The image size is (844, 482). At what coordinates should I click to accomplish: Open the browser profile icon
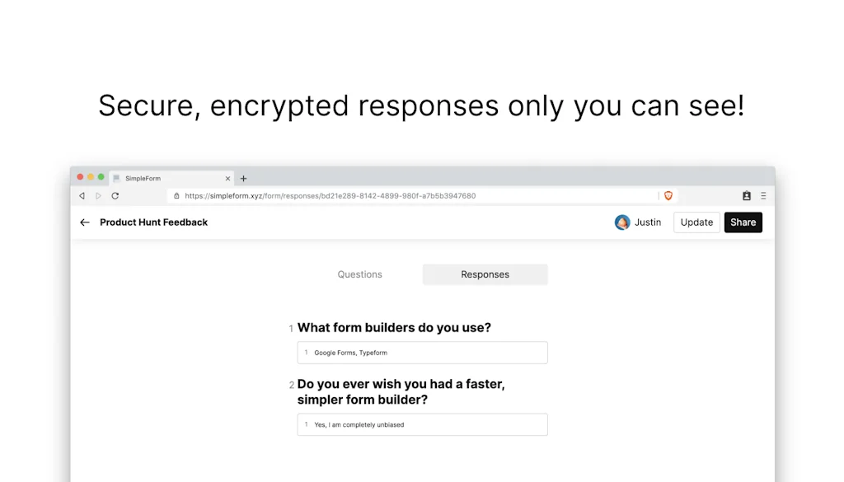(x=746, y=195)
